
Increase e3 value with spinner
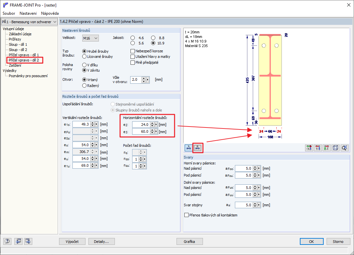(152, 130)
